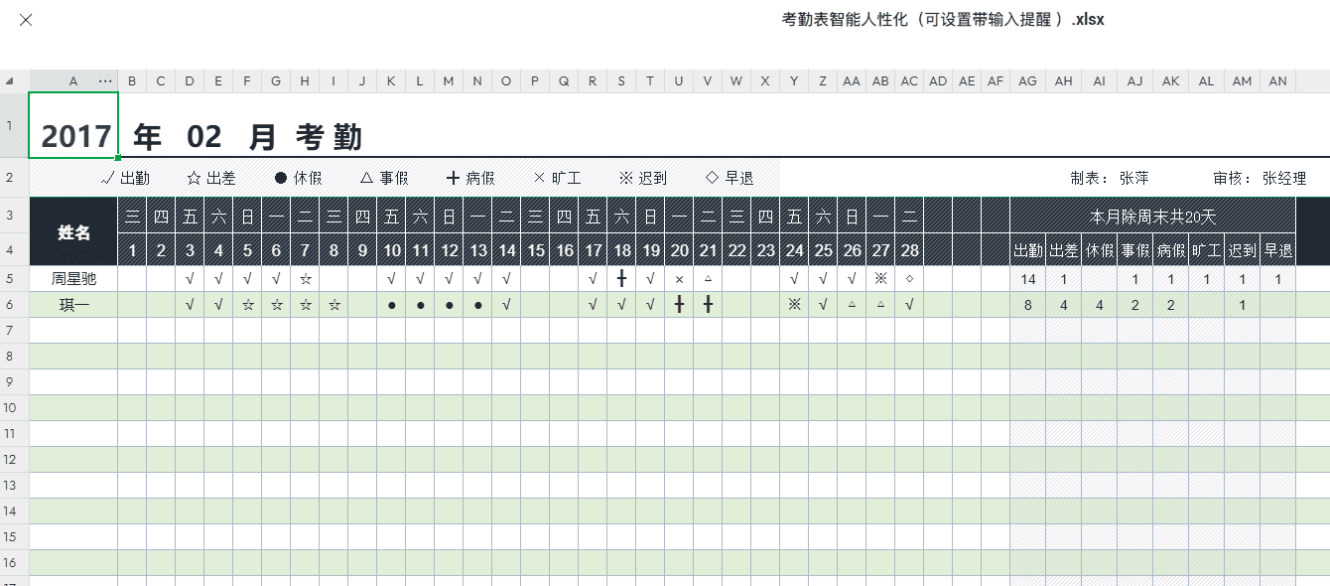Select the 周星驰 name cell
This screenshot has height=586, width=1330.
tap(74, 279)
